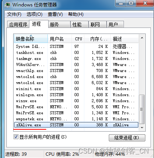
Task: Open the 查看(V) menu
Action: (55, 14)
